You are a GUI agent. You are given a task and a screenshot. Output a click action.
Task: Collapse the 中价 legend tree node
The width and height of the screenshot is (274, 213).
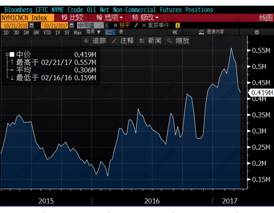pos(7,54)
